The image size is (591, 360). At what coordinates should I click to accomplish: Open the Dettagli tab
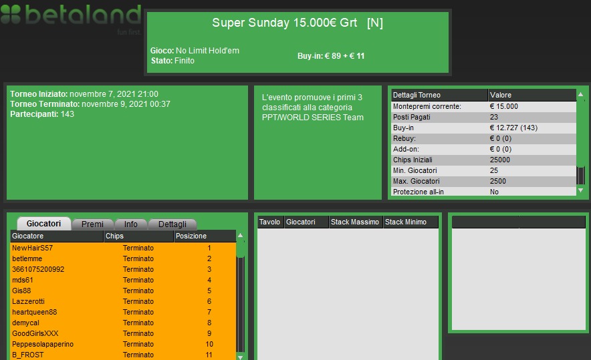(x=172, y=224)
